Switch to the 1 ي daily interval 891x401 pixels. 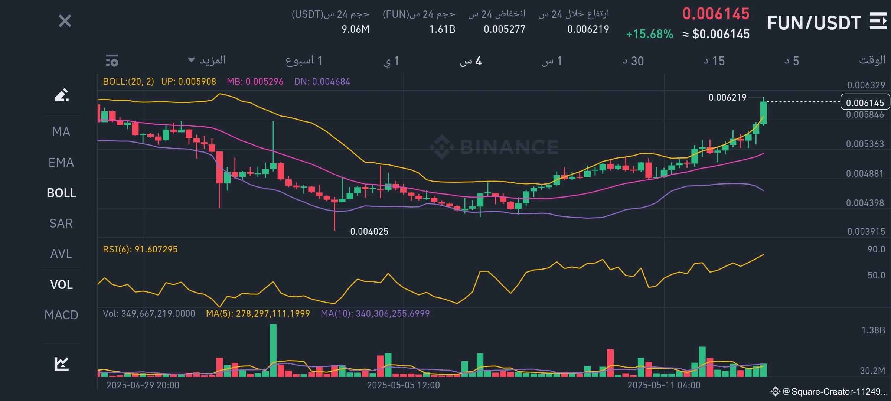tap(391, 61)
